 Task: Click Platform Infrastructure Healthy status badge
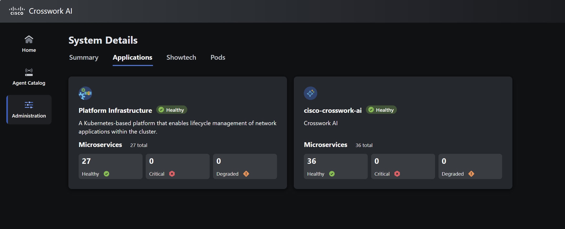point(172,110)
